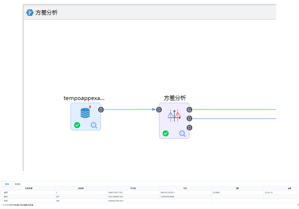Click the blue hexagon logo beside 方差分析 title

[30, 13]
